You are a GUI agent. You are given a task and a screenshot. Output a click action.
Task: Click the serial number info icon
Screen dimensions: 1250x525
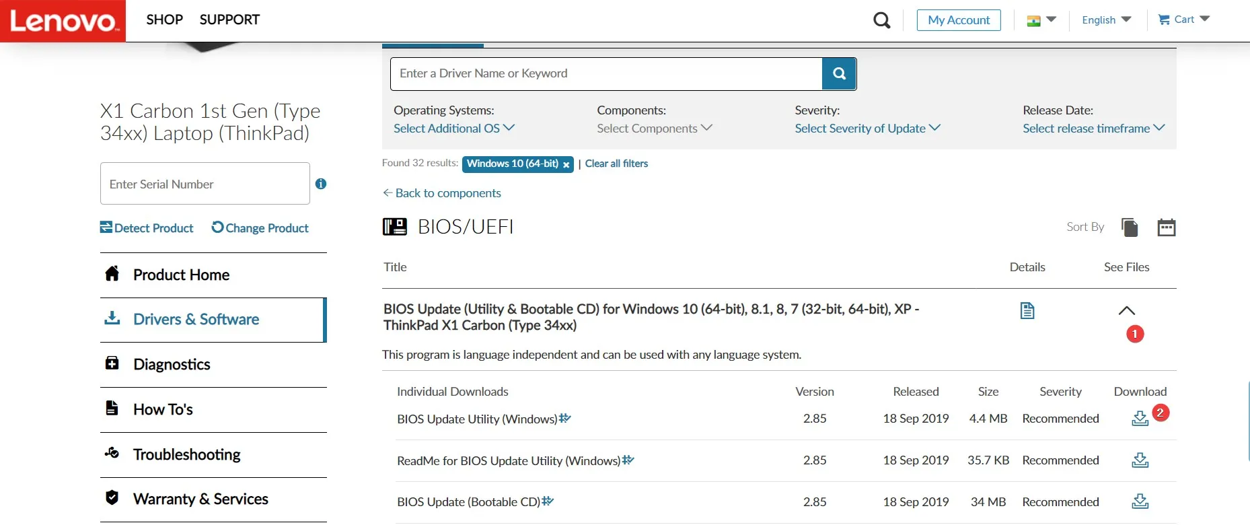[321, 184]
